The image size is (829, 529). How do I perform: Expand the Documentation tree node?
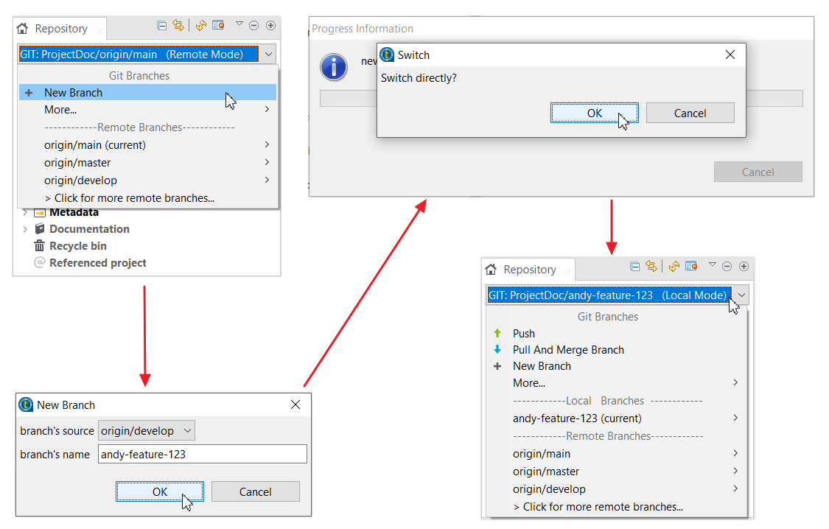tap(25, 229)
